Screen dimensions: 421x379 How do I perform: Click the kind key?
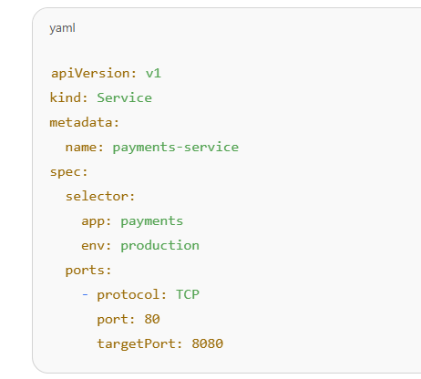tap(66, 97)
